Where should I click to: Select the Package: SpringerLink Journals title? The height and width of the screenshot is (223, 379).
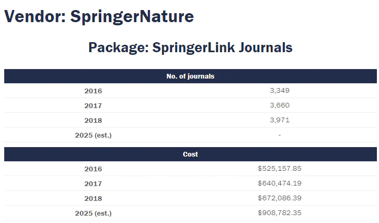point(190,47)
